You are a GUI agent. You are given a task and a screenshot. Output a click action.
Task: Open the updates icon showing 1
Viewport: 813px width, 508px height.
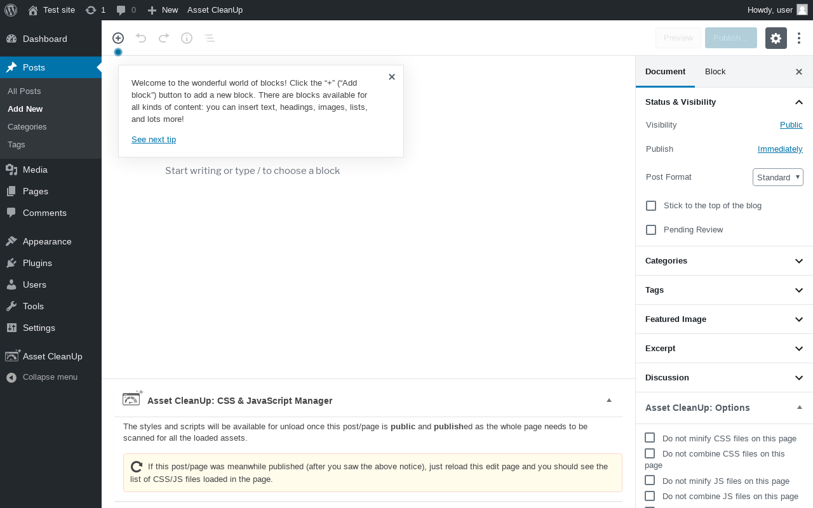[x=95, y=10]
